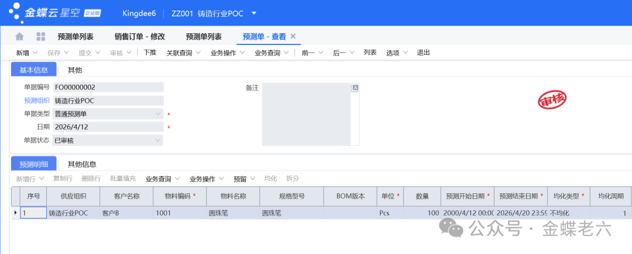
Task: Open the 单据类型 dropdown
Action: pyautogui.click(x=158, y=114)
